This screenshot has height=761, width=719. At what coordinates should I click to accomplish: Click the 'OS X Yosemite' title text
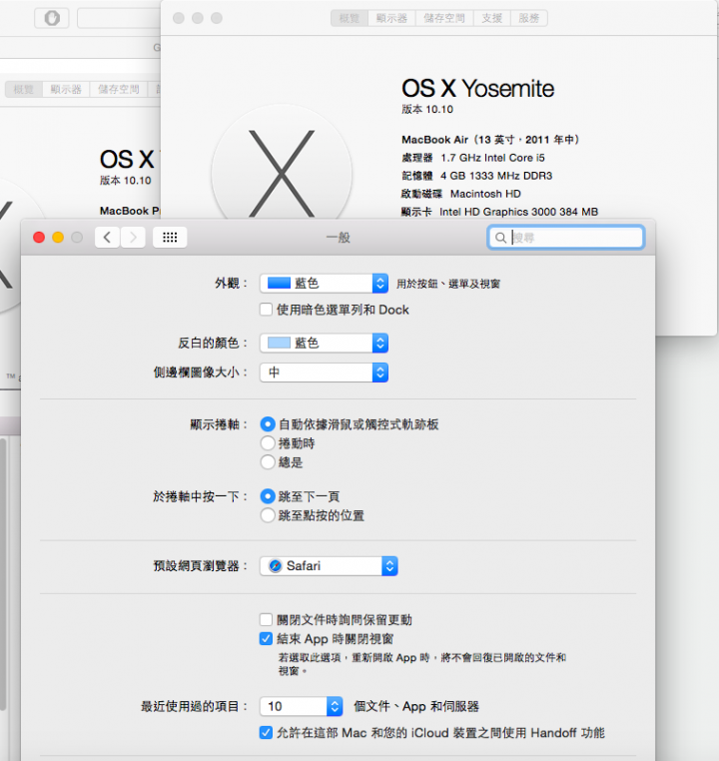point(478,88)
